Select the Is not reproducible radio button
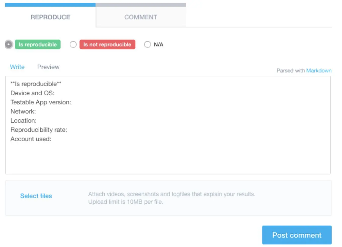The height and width of the screenshot is (247, 342). tap(73, 44)
